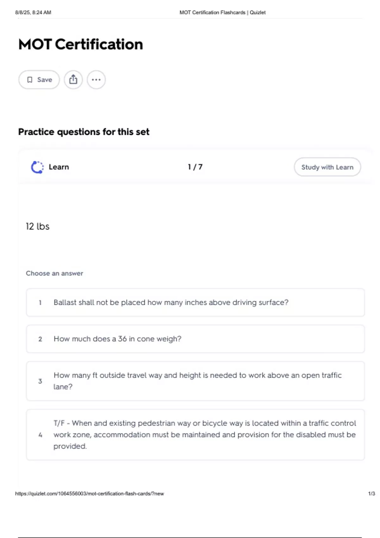
Task: Click the Learn label in the practice header
Action: click(59, 167)
